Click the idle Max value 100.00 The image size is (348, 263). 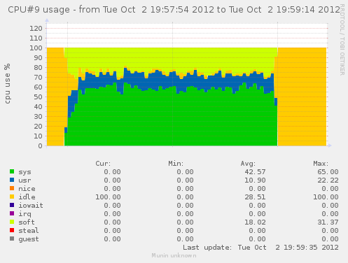coord(326,197)
